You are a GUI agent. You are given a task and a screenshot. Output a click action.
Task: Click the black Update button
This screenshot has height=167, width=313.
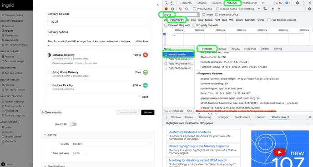148,113
